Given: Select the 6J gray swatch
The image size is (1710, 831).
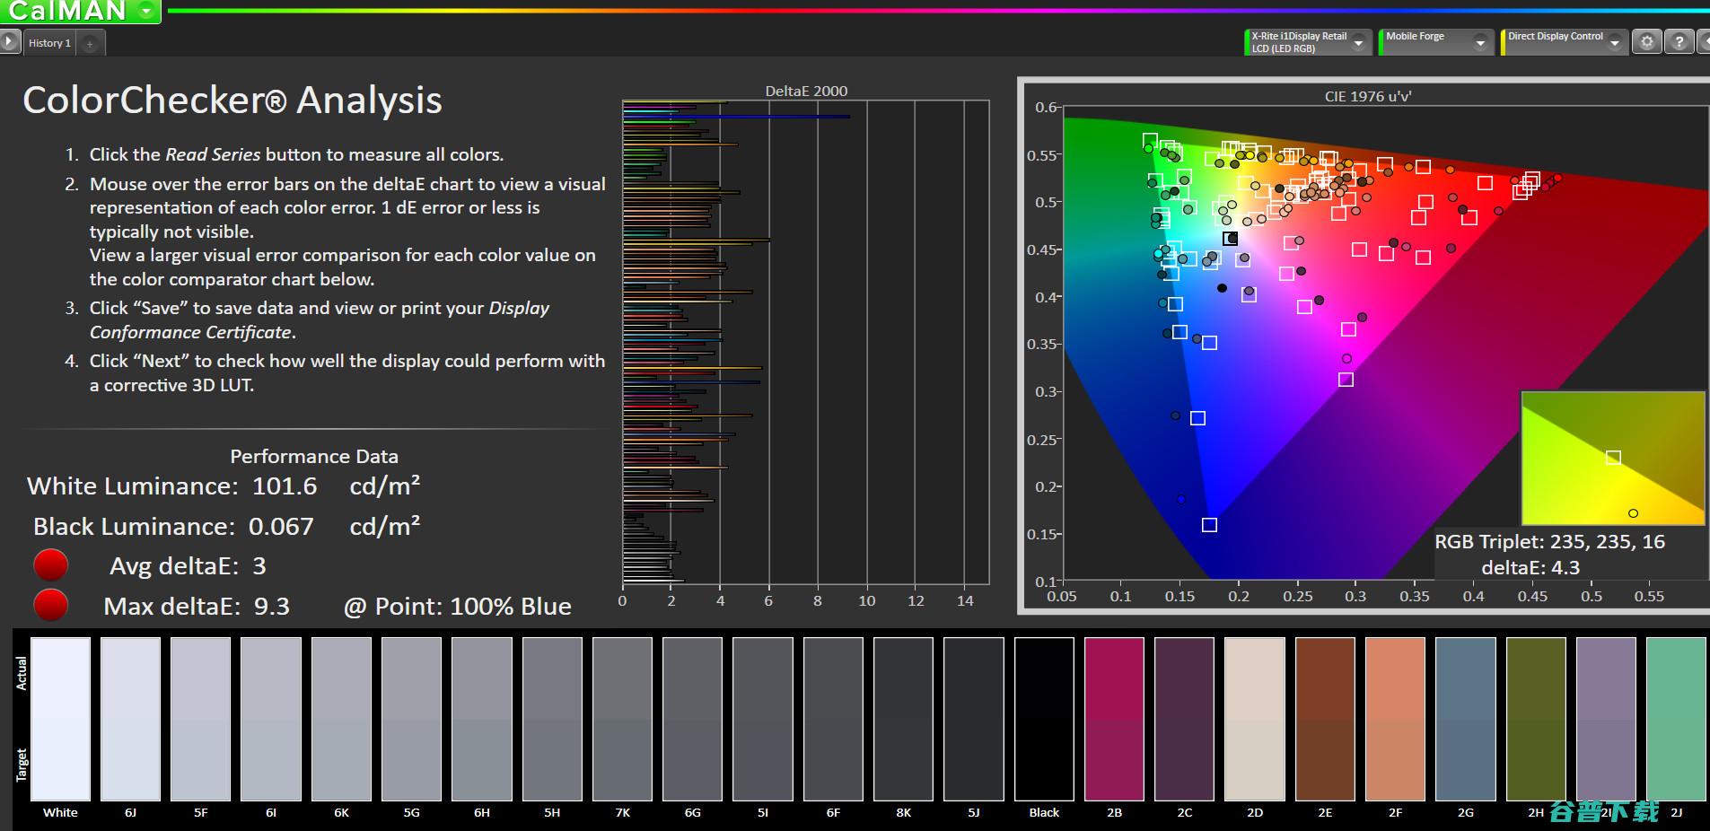Looking at the screenshot, I should (x=130, y=719).
